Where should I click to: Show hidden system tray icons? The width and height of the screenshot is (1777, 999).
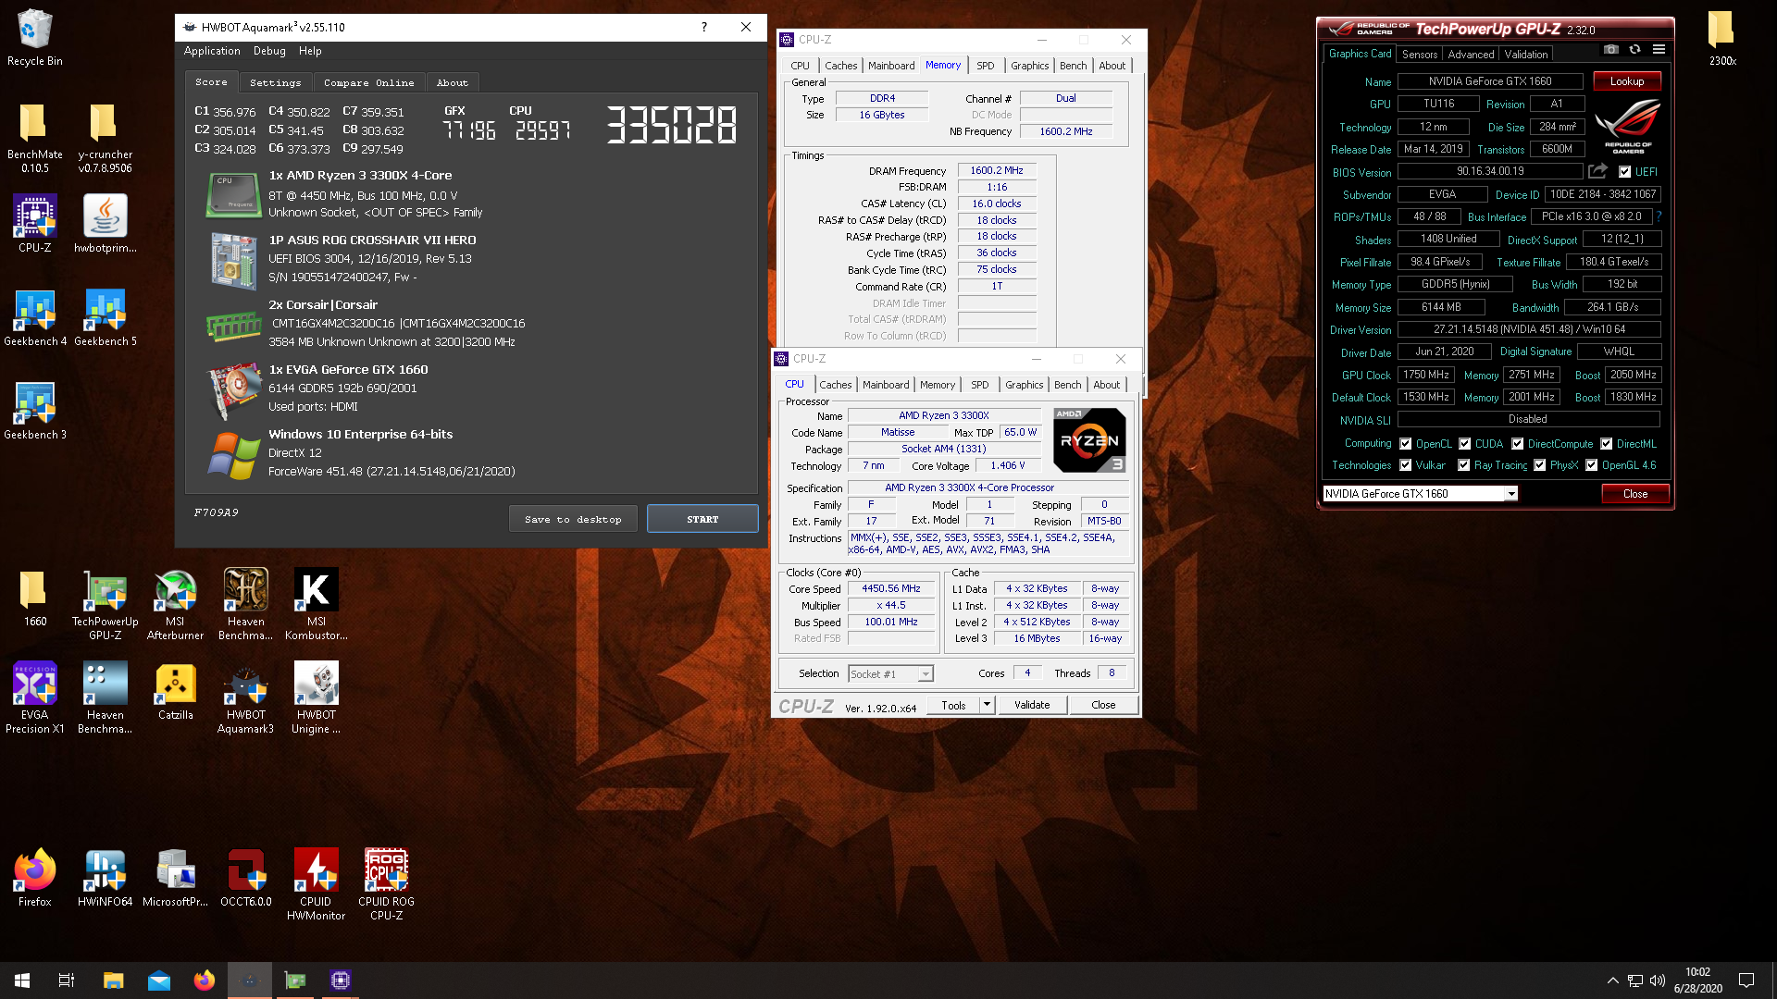(1612, 980)
